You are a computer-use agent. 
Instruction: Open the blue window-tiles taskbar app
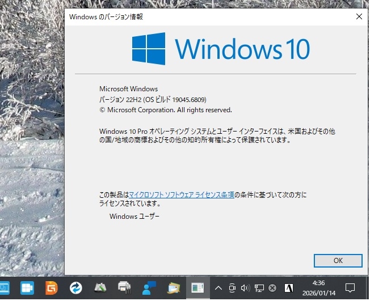[x=27, y=288]
